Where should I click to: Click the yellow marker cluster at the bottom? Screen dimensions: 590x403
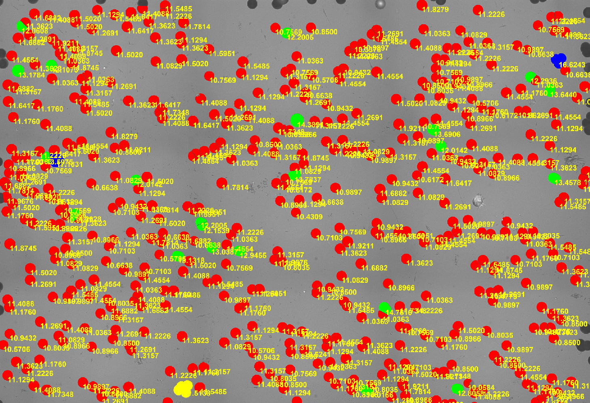point(183,388)
